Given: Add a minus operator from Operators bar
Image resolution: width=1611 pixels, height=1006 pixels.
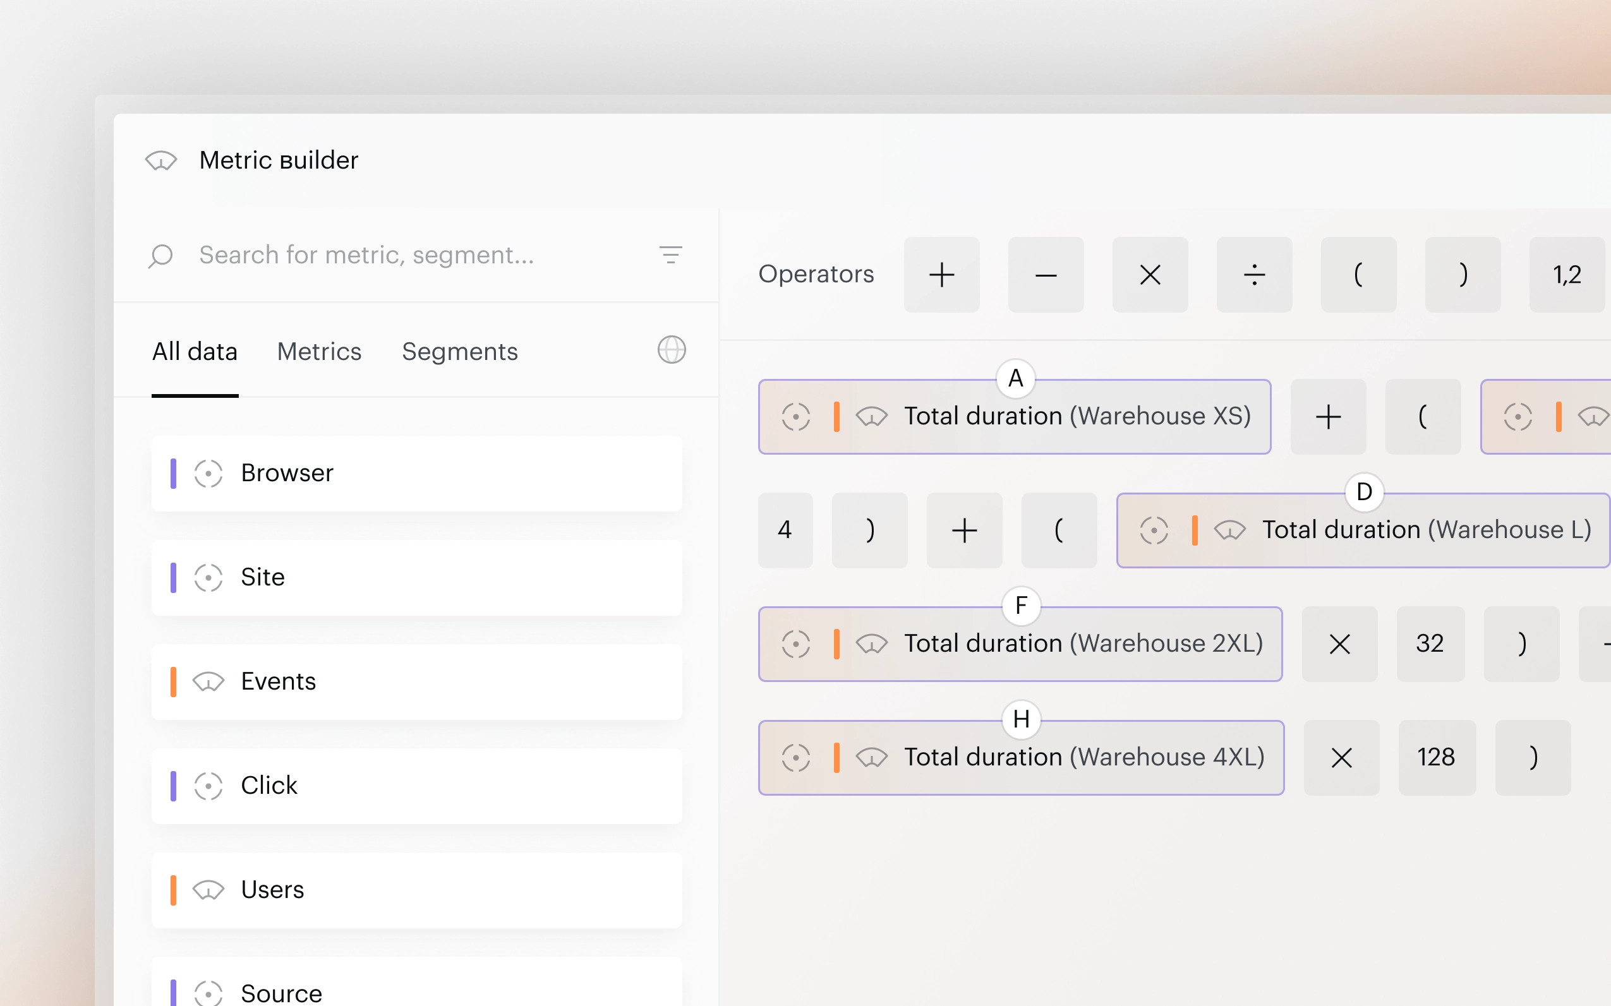Looking at the screenshot, I should 1046,275.
